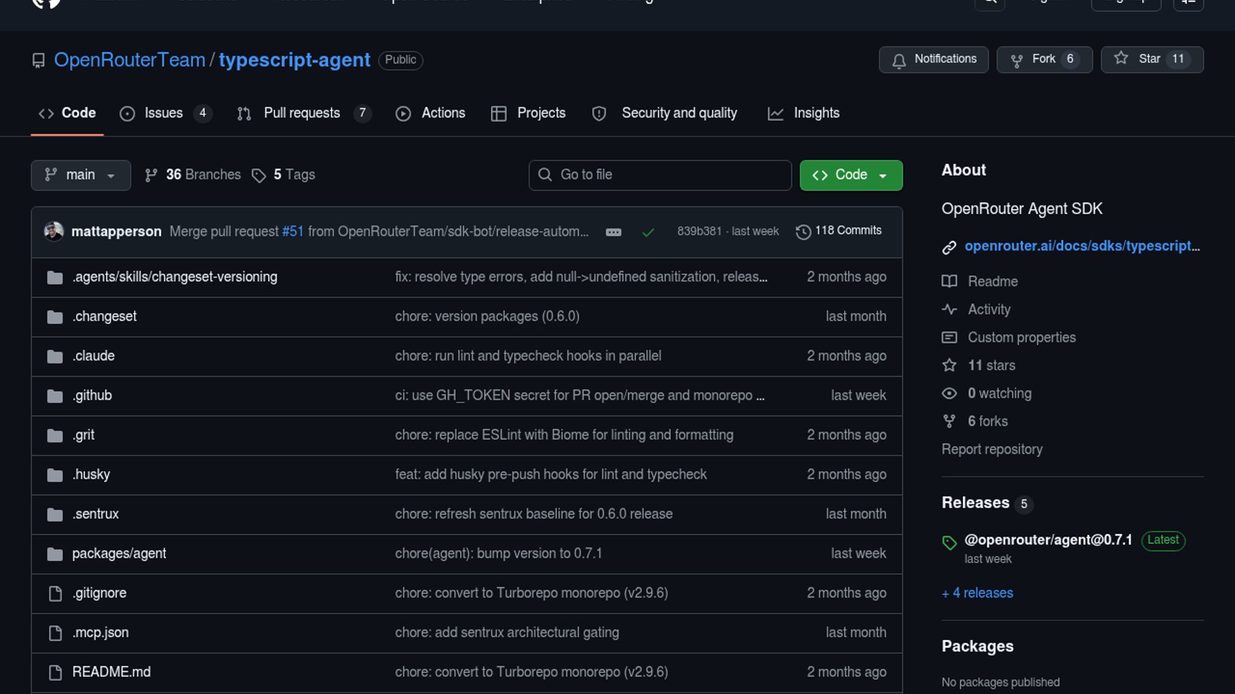The height and width of the screenshot is (694, 1235).
Task: Open the Packages heading link
Action: 978,646
